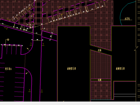This screenshot has height=105, width=140.
Task: Select the left 游艇俱乐部 building label
Action: click(71, 69)
